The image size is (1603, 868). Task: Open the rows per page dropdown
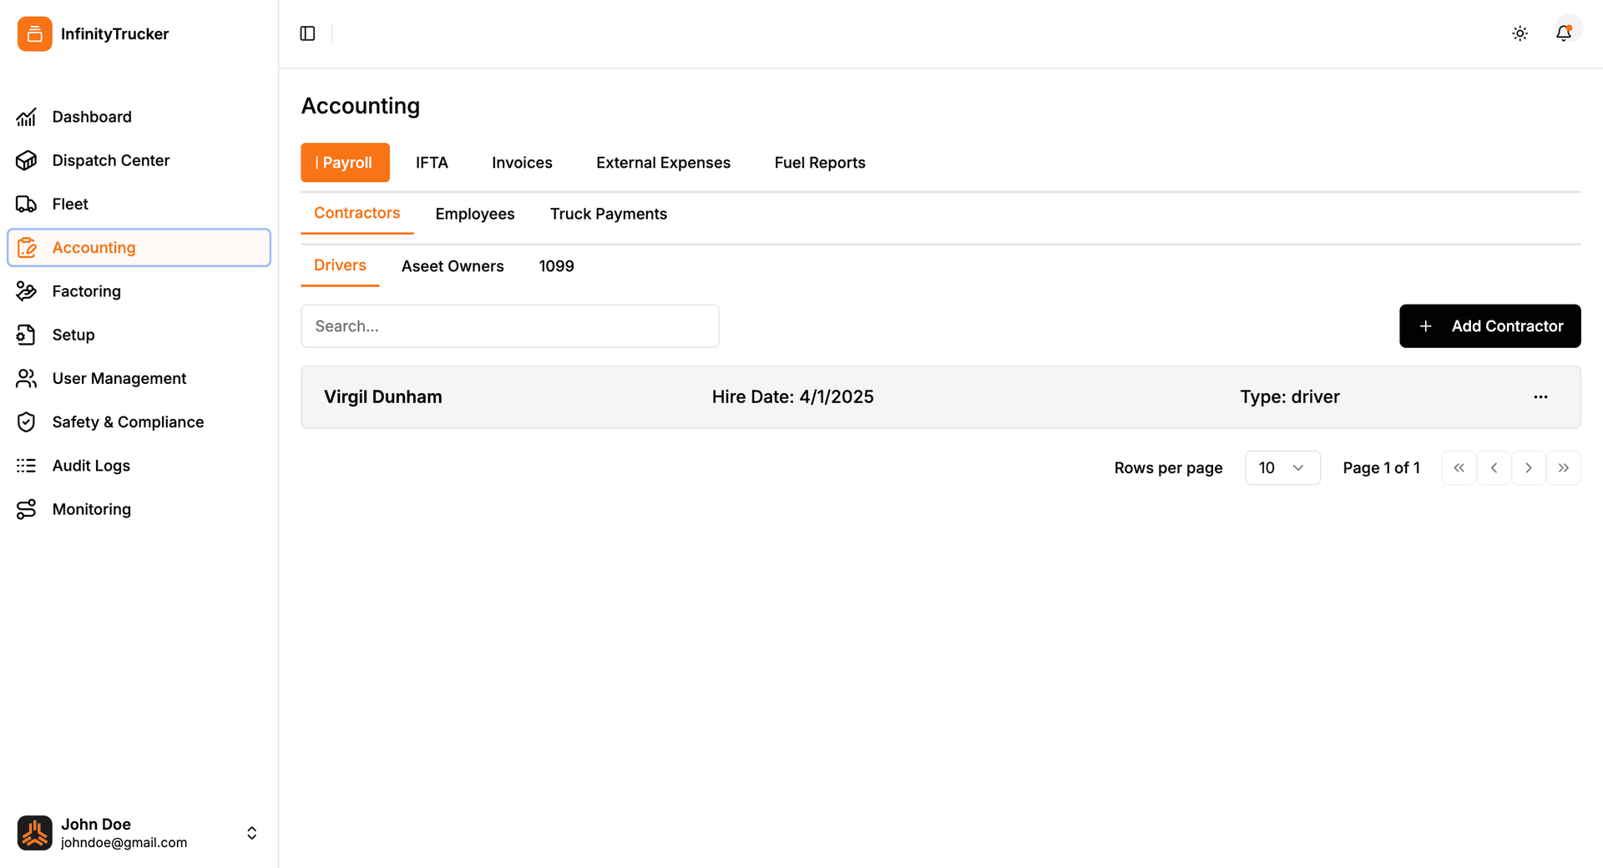(1282, 468)
